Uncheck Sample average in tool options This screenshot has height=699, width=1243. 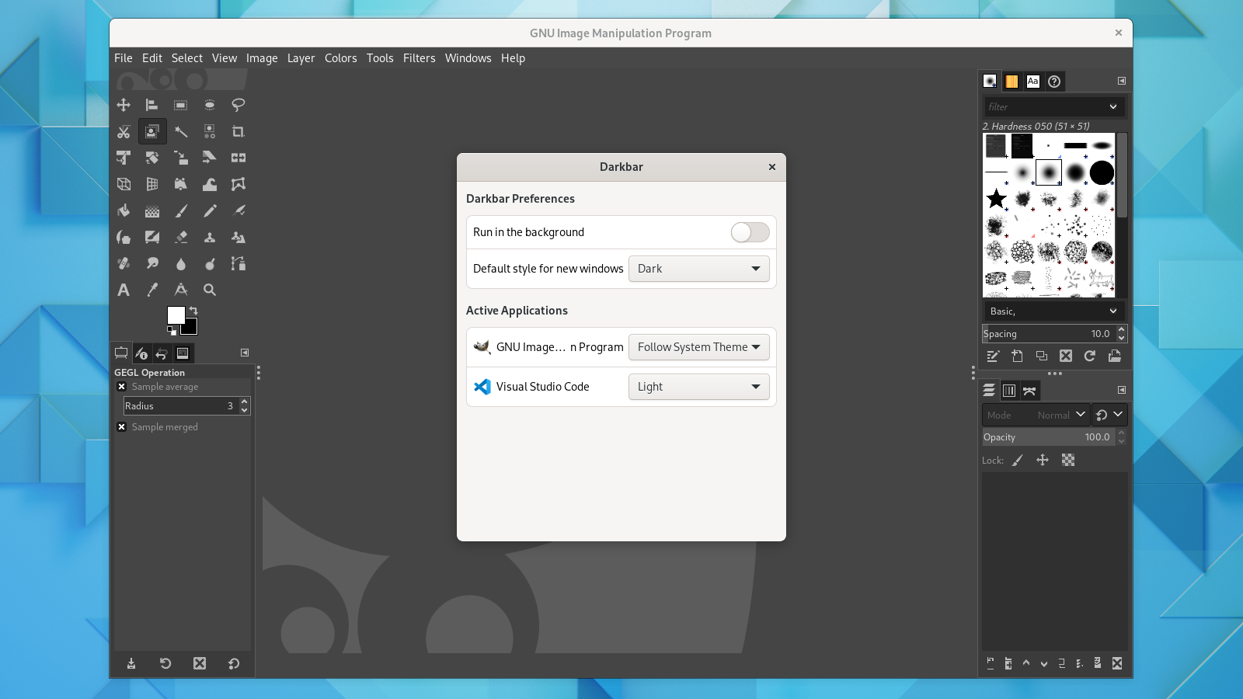click(121, 386)
